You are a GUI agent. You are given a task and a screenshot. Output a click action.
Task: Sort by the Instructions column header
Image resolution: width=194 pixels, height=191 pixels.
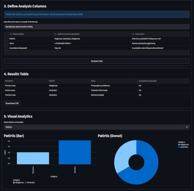coord(160,34)
